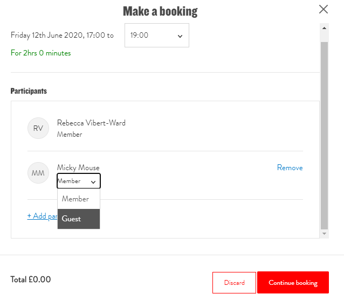The width and height of the screenshot is (344, 308).
Task: Toggle Micky Mouse's participant type dropdown
Action: [79, 181]
